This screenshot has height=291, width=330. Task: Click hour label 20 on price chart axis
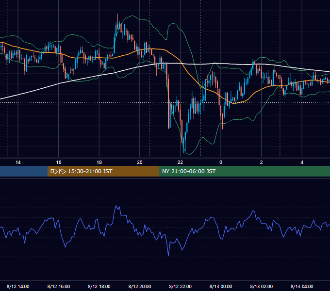140,162
